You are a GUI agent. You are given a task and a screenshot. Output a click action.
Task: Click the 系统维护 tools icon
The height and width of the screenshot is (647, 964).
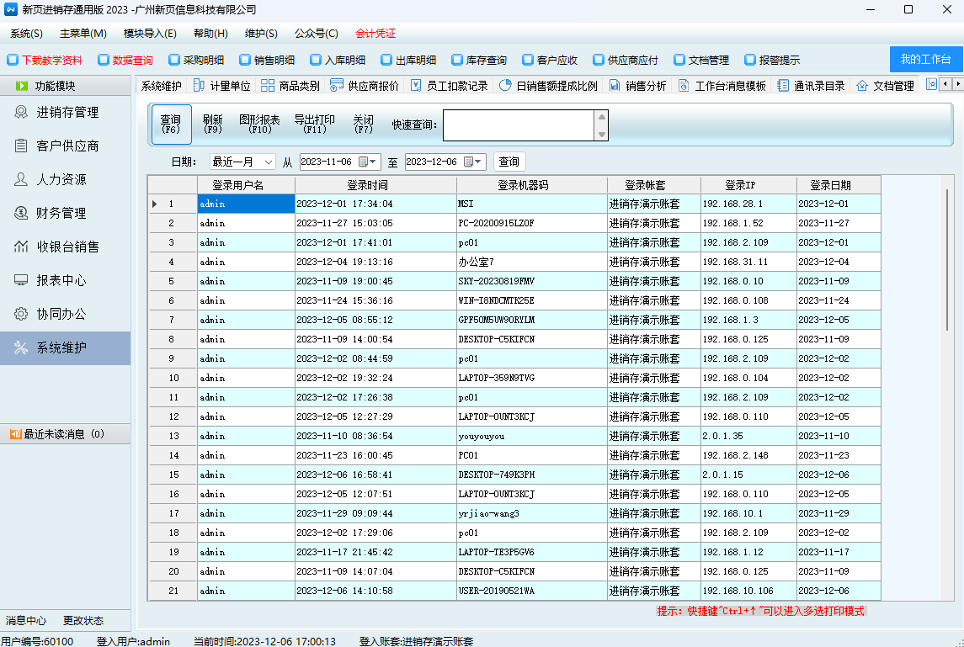21,347
